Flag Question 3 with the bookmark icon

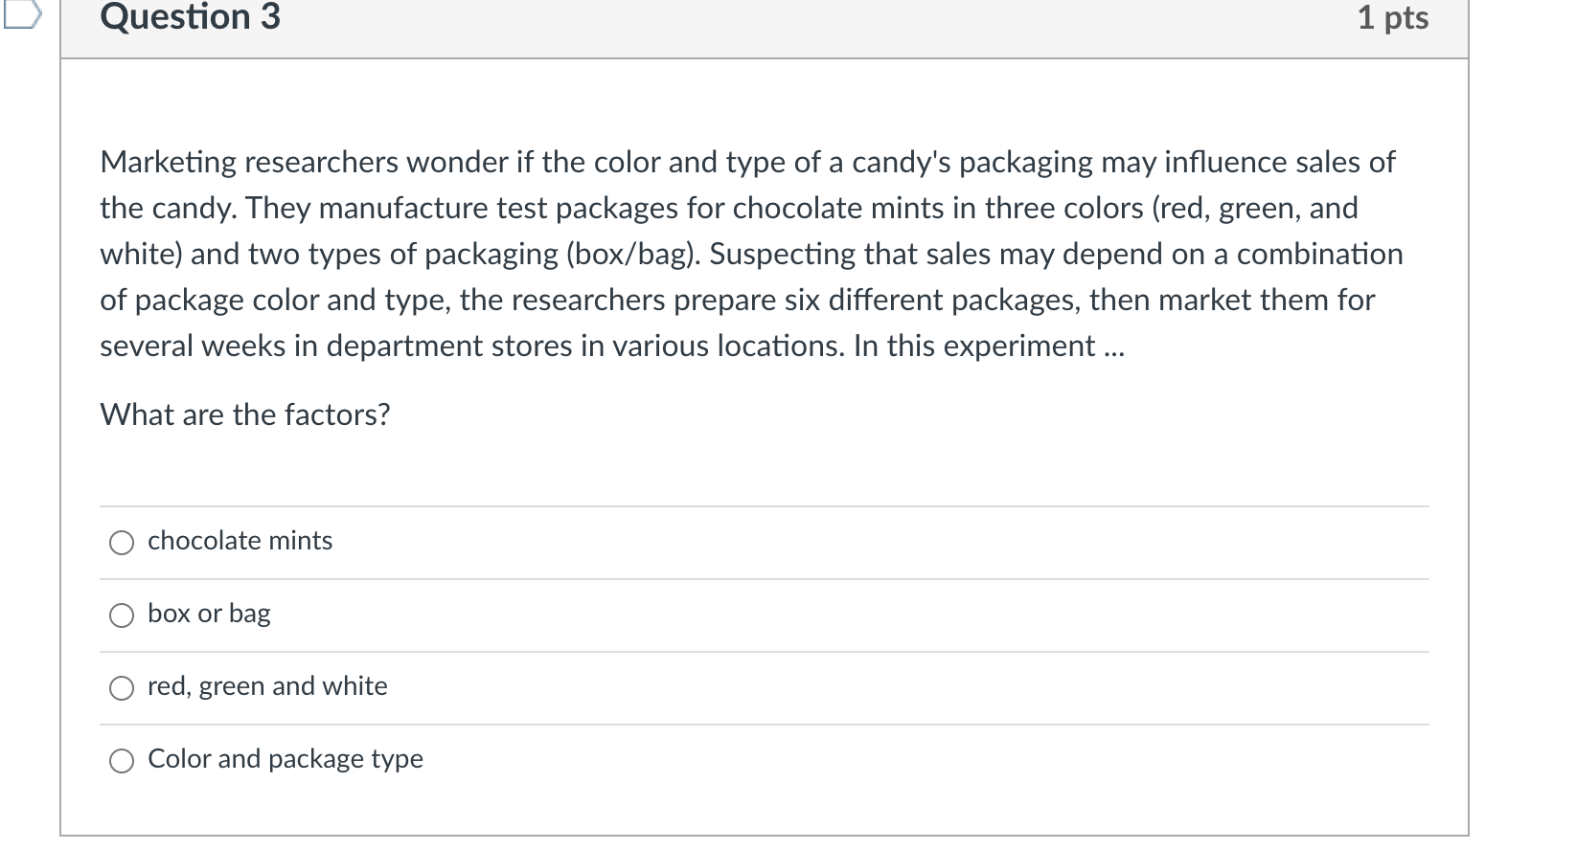click(x=21, y=14)
